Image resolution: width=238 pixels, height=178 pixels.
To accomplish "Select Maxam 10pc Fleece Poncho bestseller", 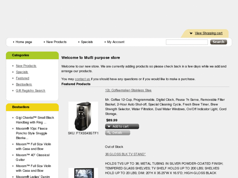I will tap(31, 133).
